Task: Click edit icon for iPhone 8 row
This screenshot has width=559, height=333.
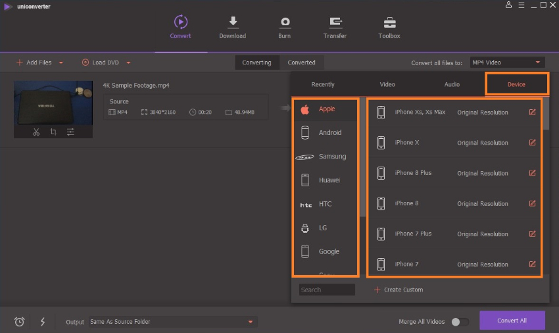Action: pyautogui.click(x=532, y=203)
